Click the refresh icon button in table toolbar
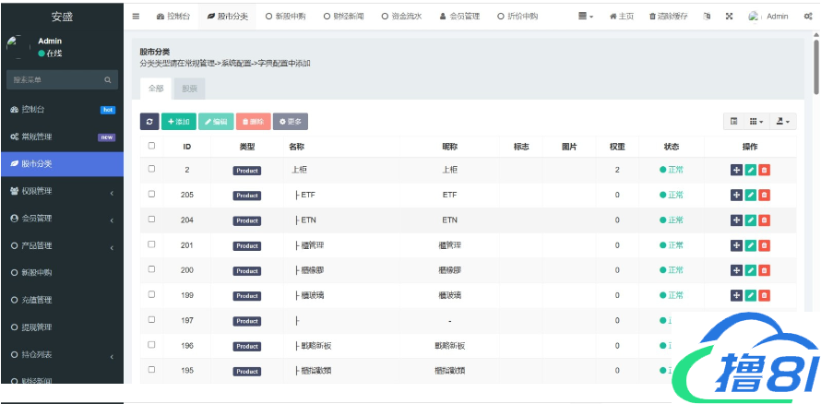 point(149,122)
